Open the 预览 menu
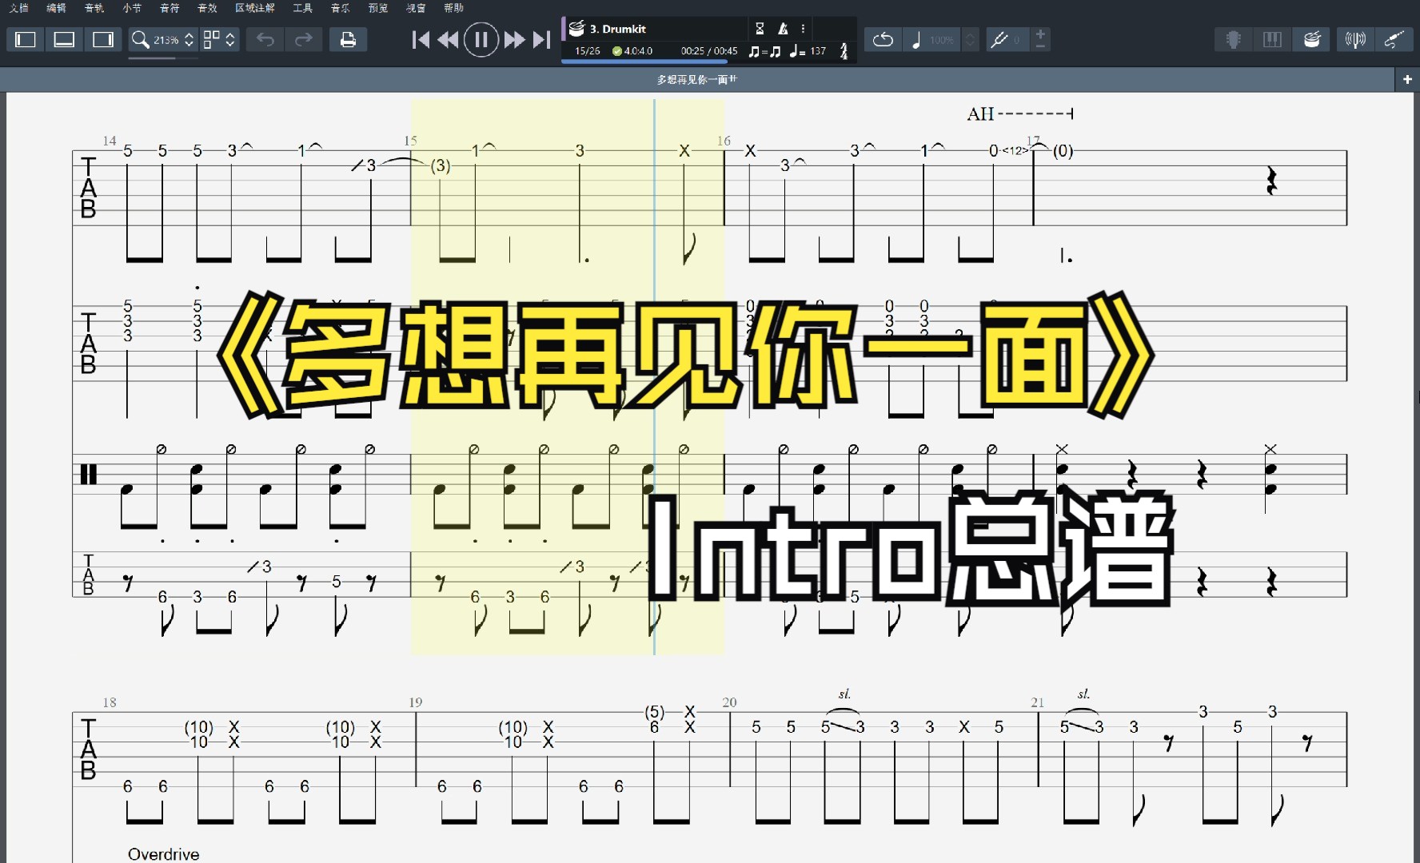 378,8
